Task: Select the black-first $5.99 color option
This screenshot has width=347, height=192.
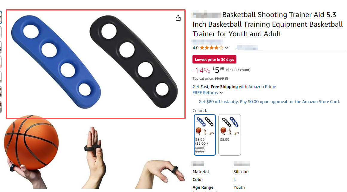Action: click(230, 135)
